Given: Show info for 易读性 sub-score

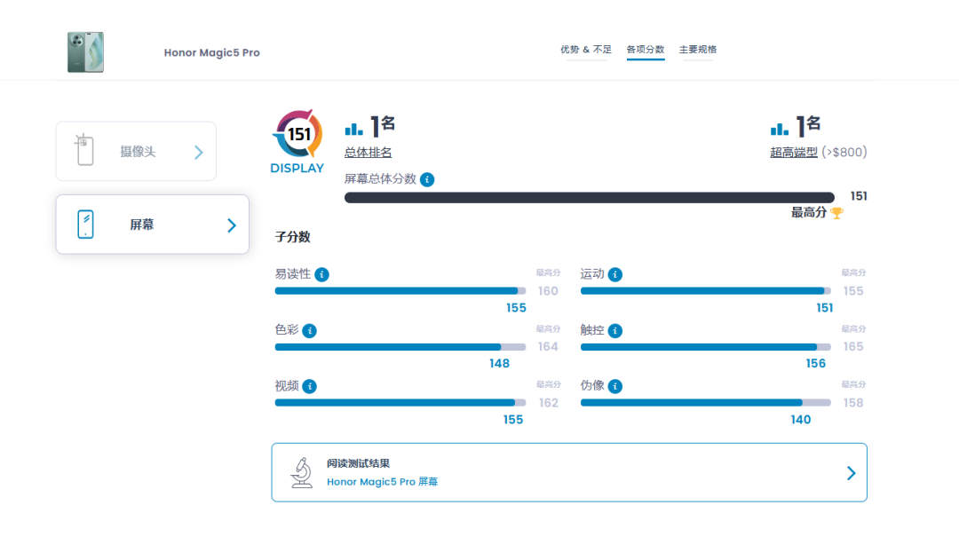Looking at the screenshot, I should 321,274.
